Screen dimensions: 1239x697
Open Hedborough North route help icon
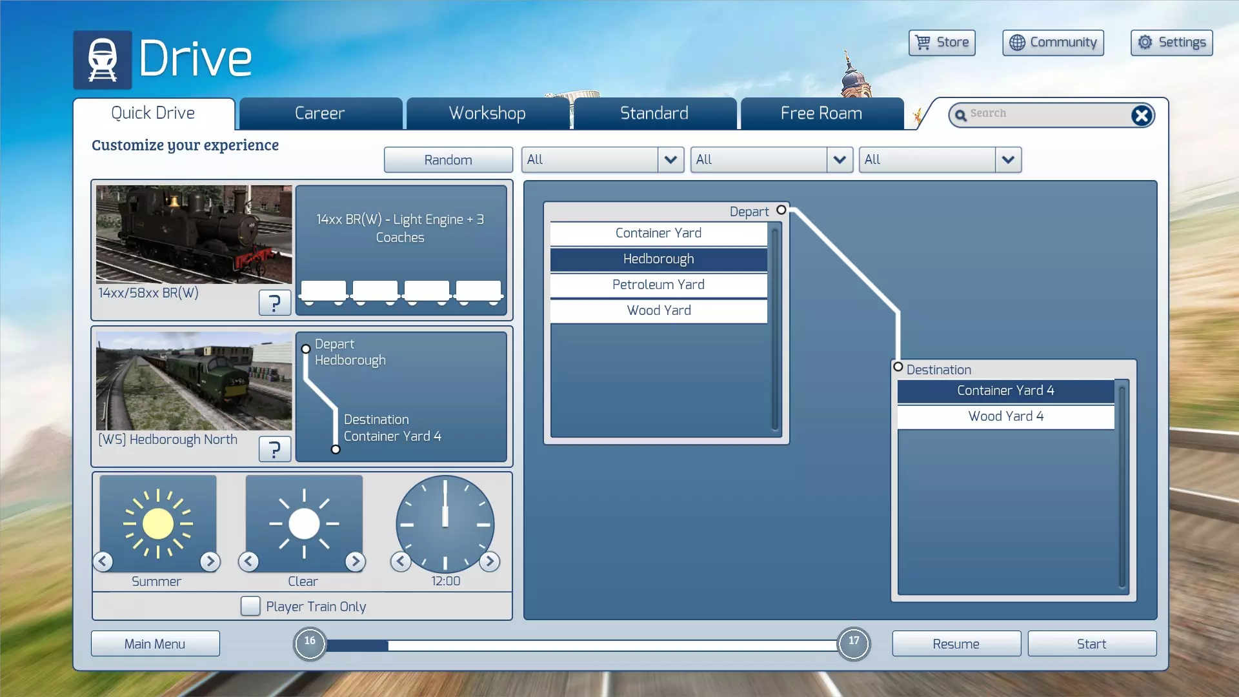tap(274, 449)
